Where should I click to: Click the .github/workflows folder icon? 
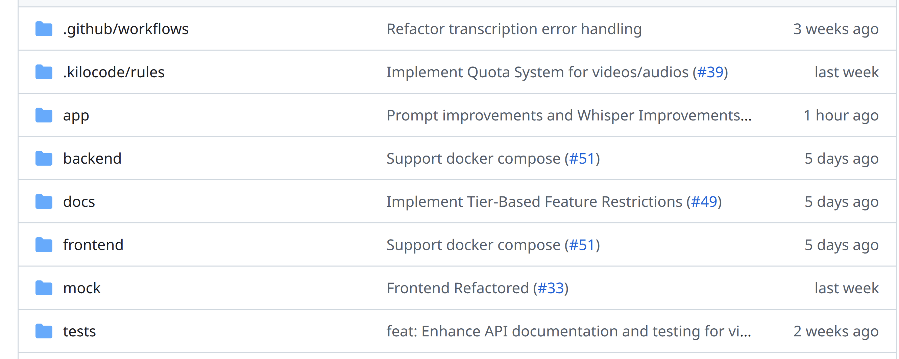(x=44, y=29)
